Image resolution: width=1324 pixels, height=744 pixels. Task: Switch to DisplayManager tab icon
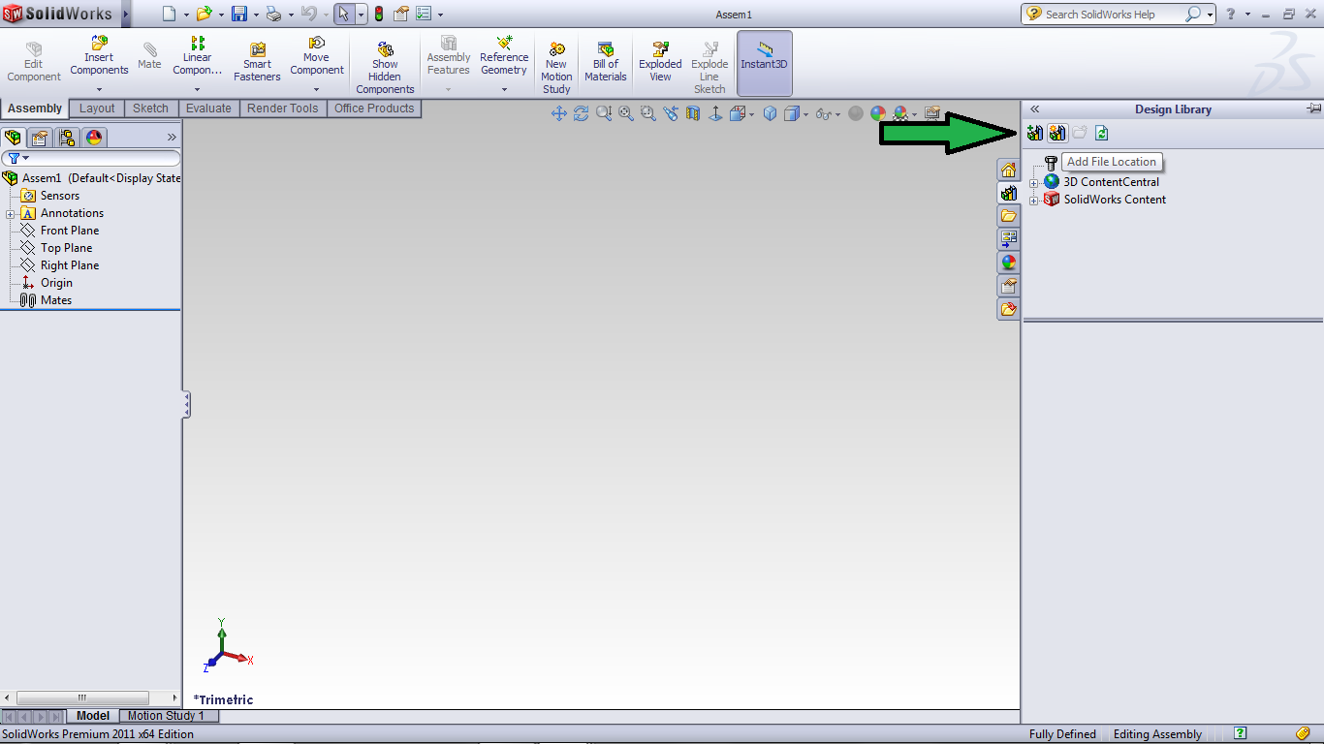(x=94, y=138)
